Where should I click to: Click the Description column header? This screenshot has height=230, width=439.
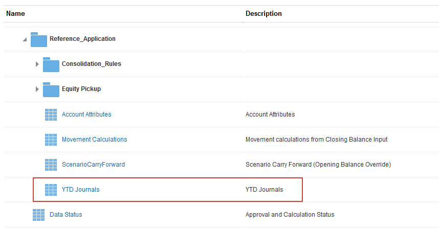[x=264, y=14]
